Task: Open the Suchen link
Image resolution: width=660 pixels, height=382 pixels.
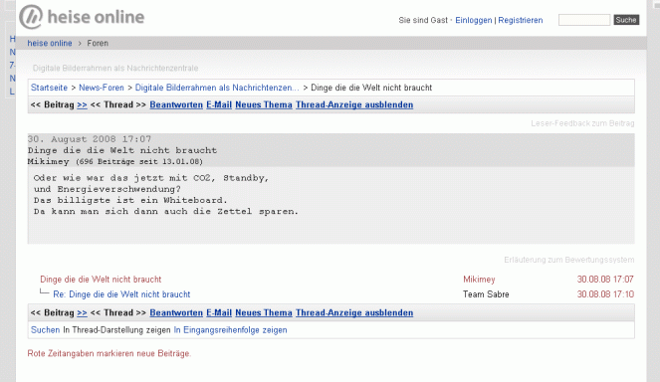Action: coord(45,330)
